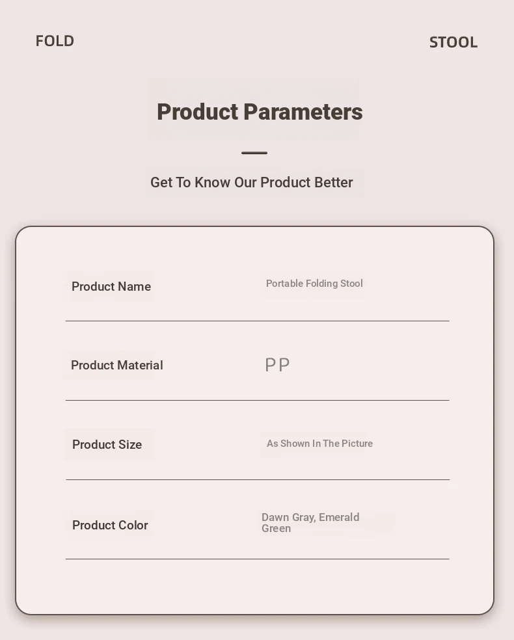
Task: Select the Product Parameters heading
Action: pos(260,112)
